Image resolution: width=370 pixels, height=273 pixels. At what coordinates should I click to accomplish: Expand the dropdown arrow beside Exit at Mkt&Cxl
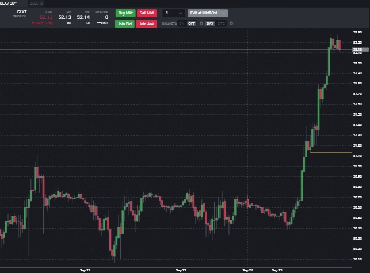[x=223, y=13]
